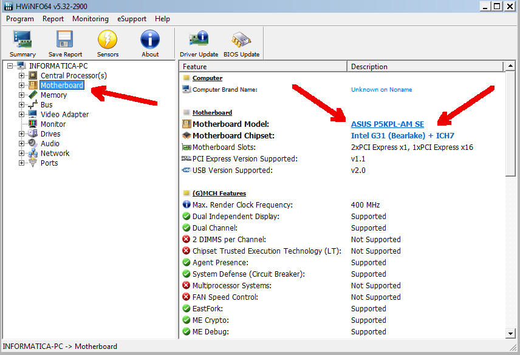Expand the Bus tree node

tap(21, 104)
